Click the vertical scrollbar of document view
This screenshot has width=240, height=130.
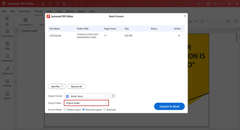tap(237, 38)
